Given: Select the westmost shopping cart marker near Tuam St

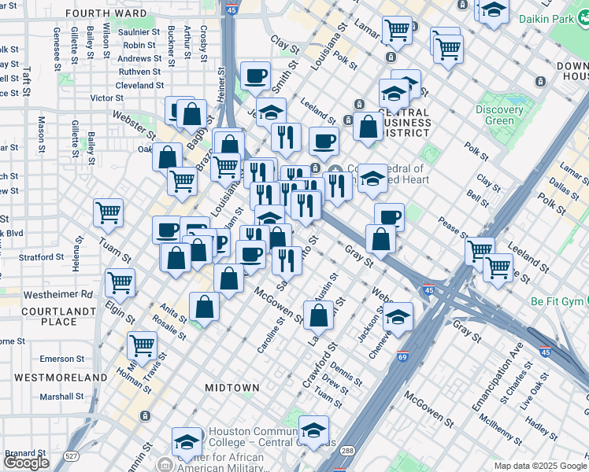Looking at the screenshot, I should pyautogui.click(x=109, y=212).
